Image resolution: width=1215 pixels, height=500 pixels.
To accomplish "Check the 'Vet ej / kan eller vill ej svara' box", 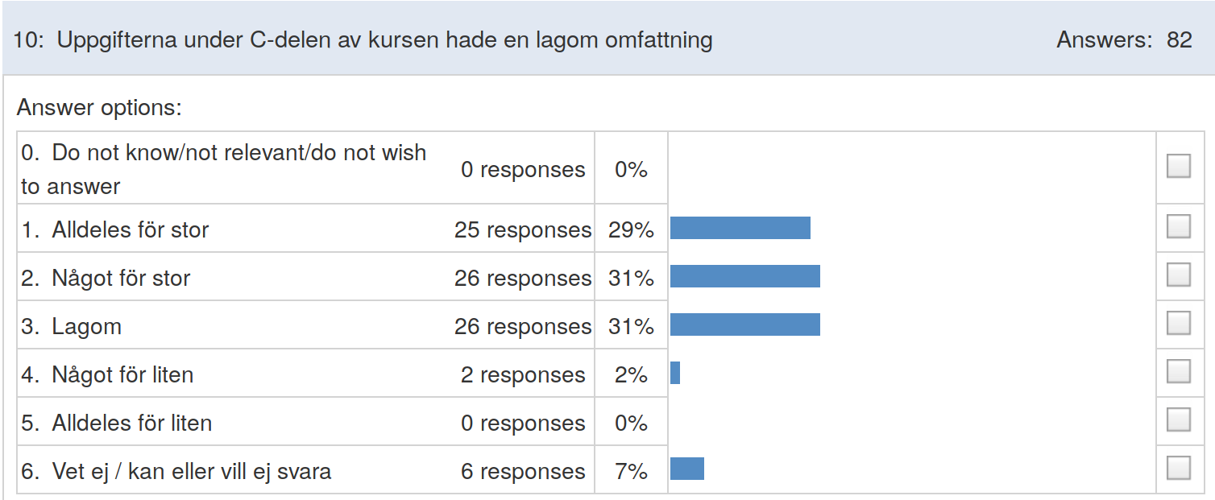I will tap(1179, 469).
